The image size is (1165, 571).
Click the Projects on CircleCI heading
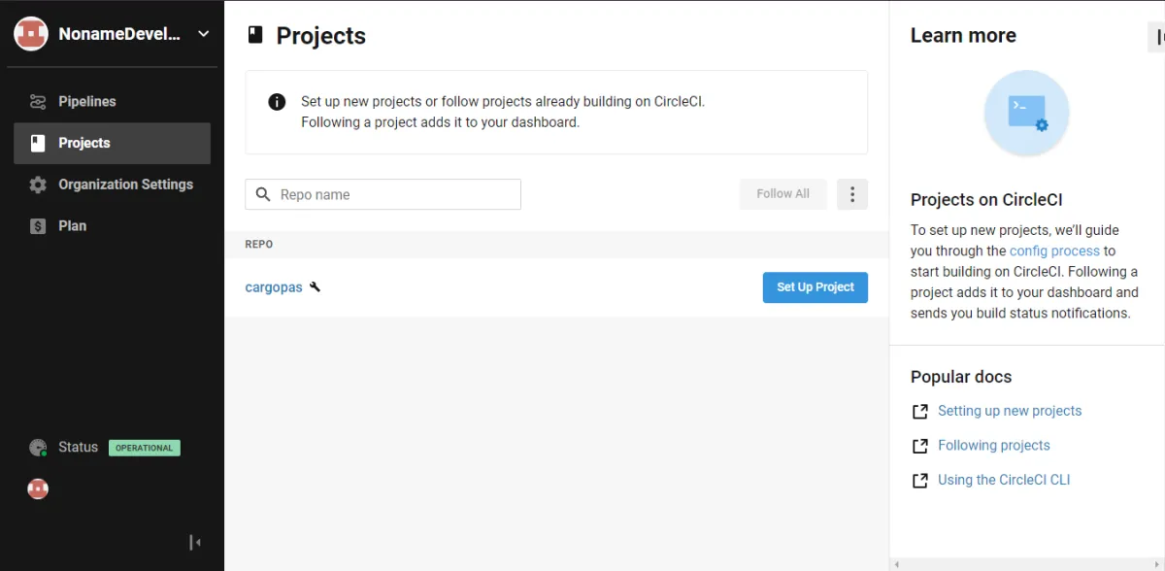click(x=986, y=200)
